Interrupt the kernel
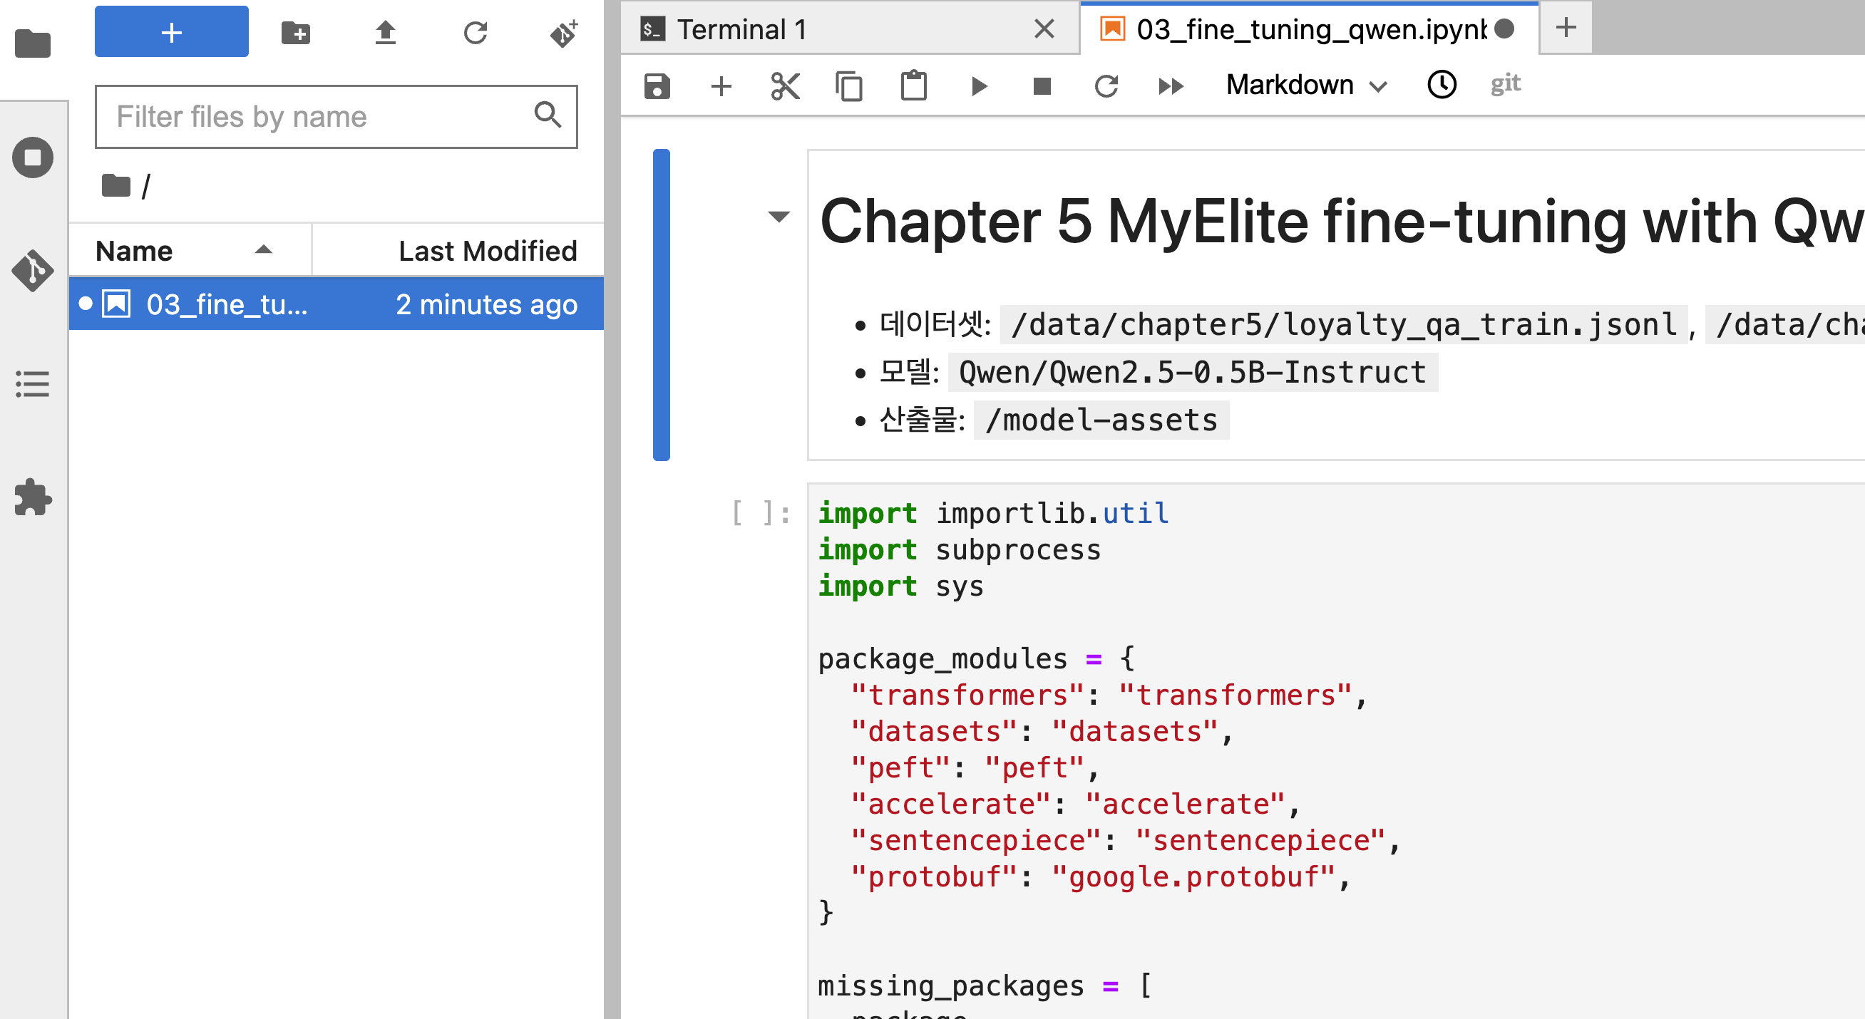Screen dimensions: 1865x1019 (x=1042, y=86)
